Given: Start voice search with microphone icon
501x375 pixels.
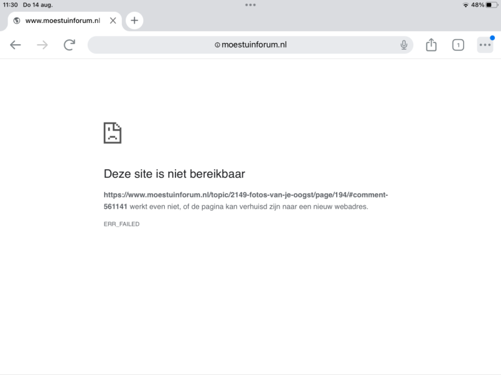Looking at the screenshot, I should [404, 45].
